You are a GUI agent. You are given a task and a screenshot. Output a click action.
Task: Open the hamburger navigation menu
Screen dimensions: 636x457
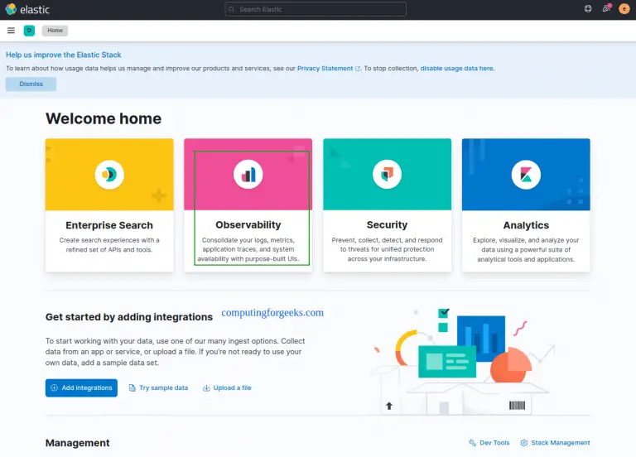[x=11, y=31]
